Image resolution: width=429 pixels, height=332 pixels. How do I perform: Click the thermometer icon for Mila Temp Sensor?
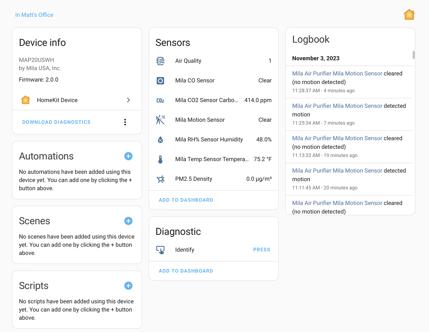pos(160,159)
